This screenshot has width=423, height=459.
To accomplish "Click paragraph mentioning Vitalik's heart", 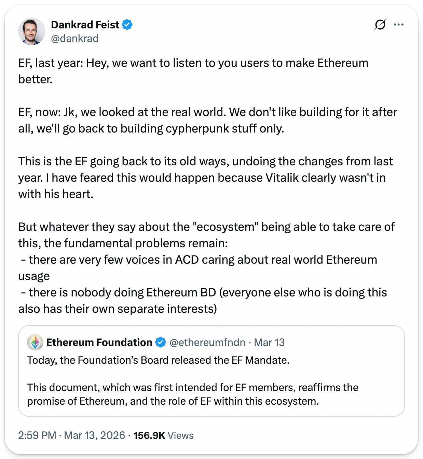I will click(205, 178).
